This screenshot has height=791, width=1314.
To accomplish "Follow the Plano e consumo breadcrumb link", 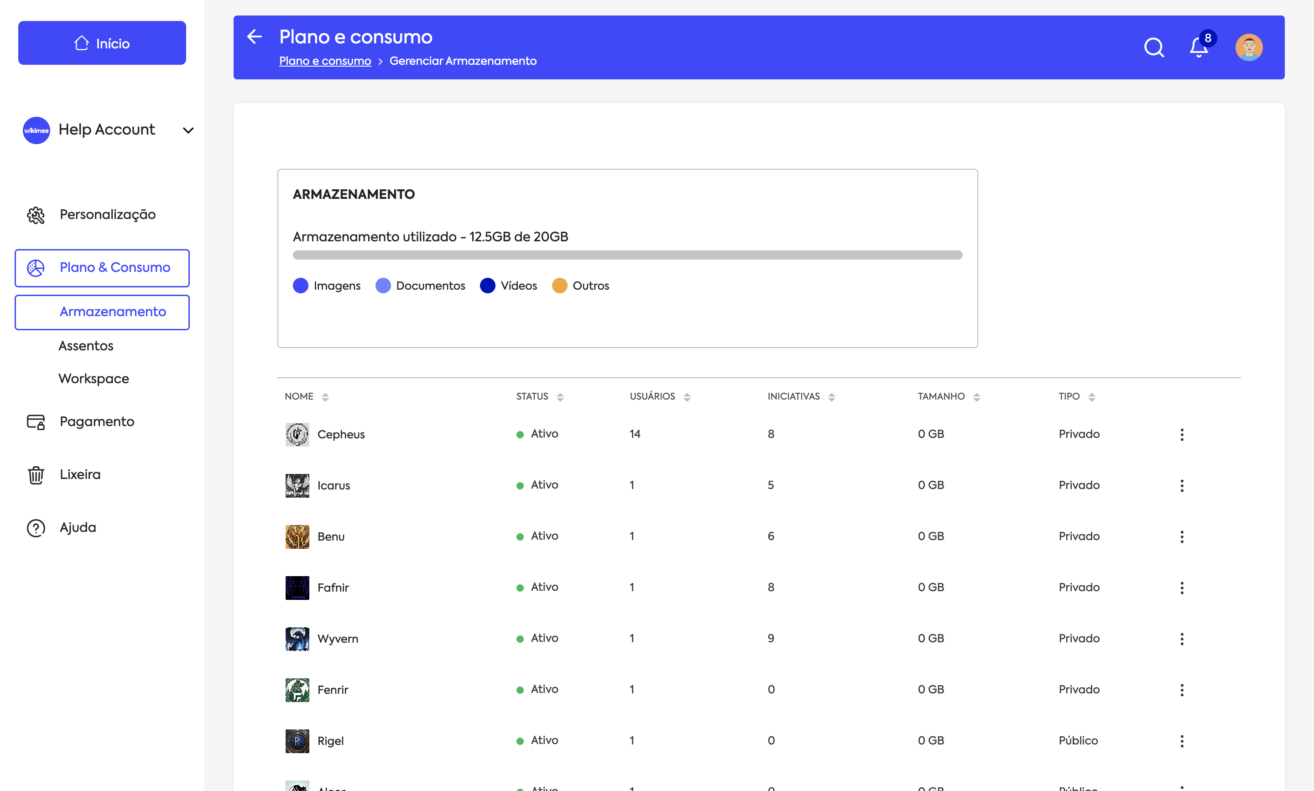I will tap(325, 61).
